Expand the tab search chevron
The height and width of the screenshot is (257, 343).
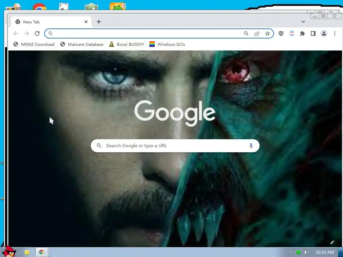(303, 22)
